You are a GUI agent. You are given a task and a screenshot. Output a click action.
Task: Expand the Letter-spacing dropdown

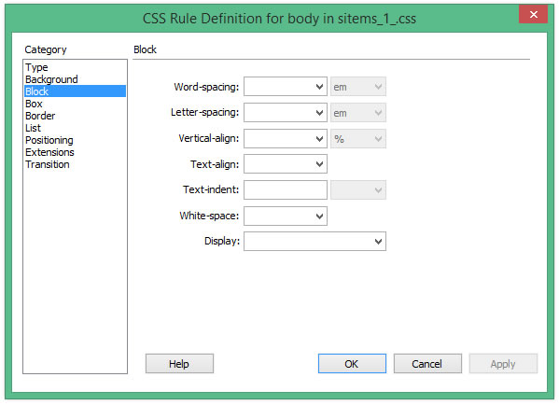(286, 113)
